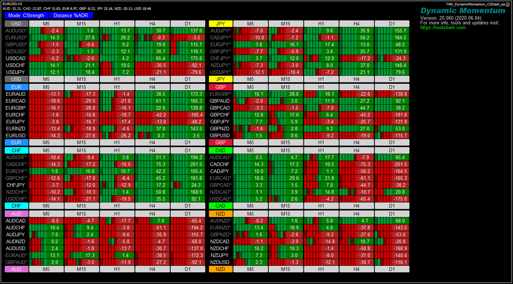513x284 pixels.
Task: Select the gray USD label above AUDUSD* row
Action: click(x=16, y=24)
